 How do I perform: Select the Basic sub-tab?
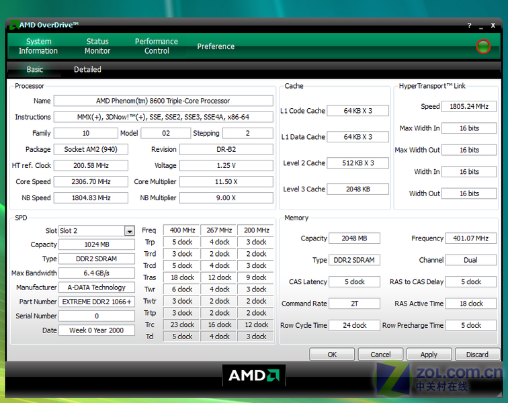tap(35, 69)
